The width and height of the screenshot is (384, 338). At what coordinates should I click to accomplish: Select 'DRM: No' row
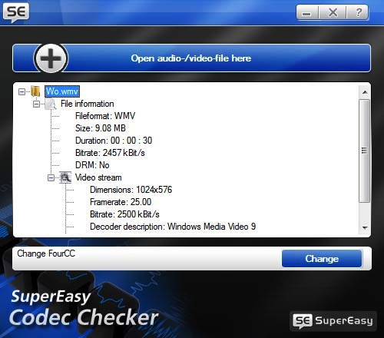coord(92,165)
